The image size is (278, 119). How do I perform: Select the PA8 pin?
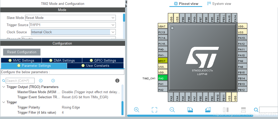pos(242,67)
